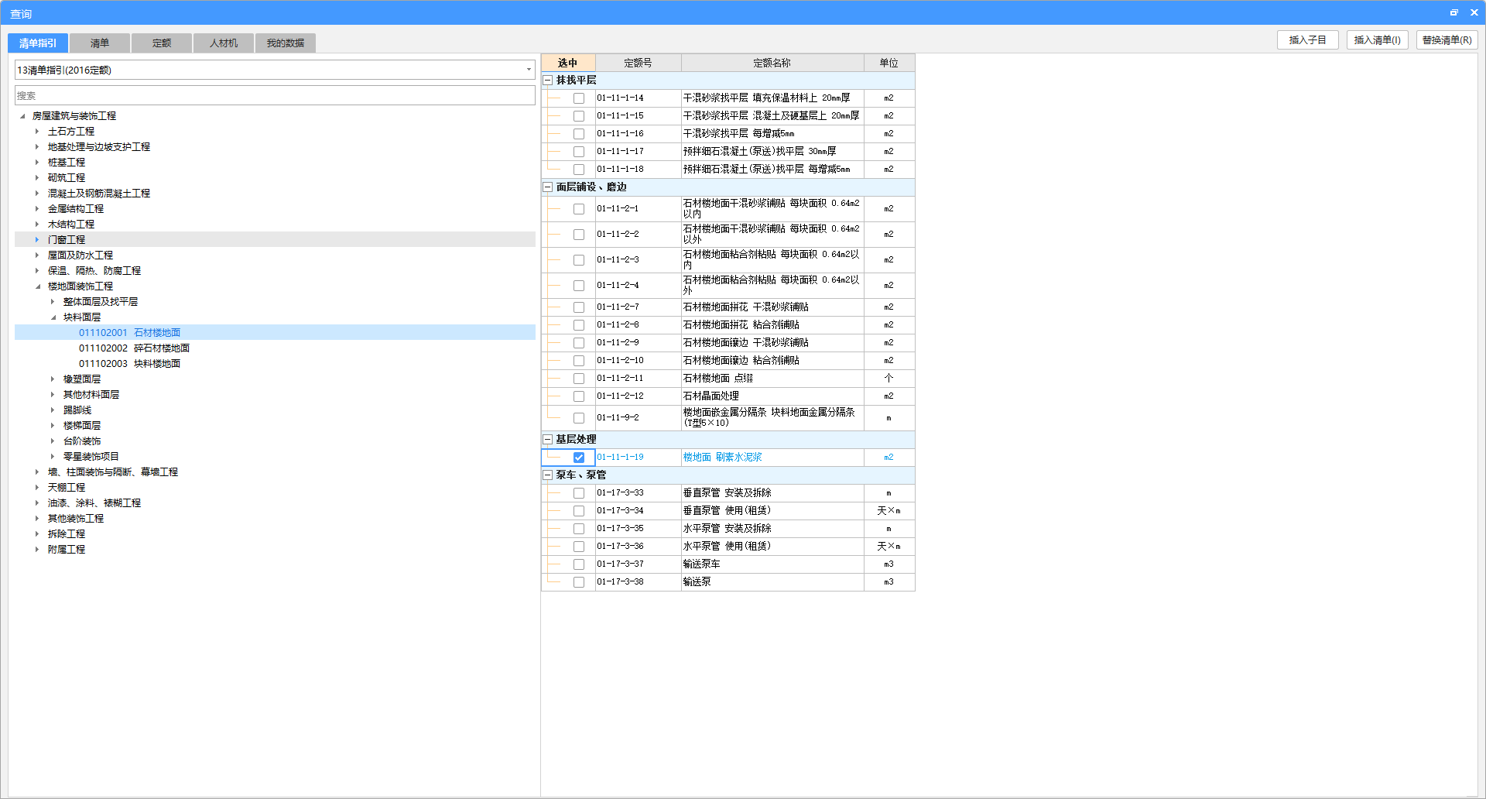The image size is (1486, 799).
Task: Select the 踢脚线 tree item
Action: coord(77,410)
